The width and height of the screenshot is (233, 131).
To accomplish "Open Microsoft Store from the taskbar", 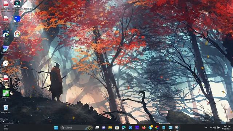I will pos(117,128).
